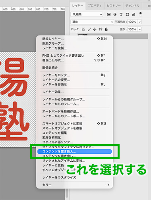
Task: Lock position move icon
Action: (95, 29)
